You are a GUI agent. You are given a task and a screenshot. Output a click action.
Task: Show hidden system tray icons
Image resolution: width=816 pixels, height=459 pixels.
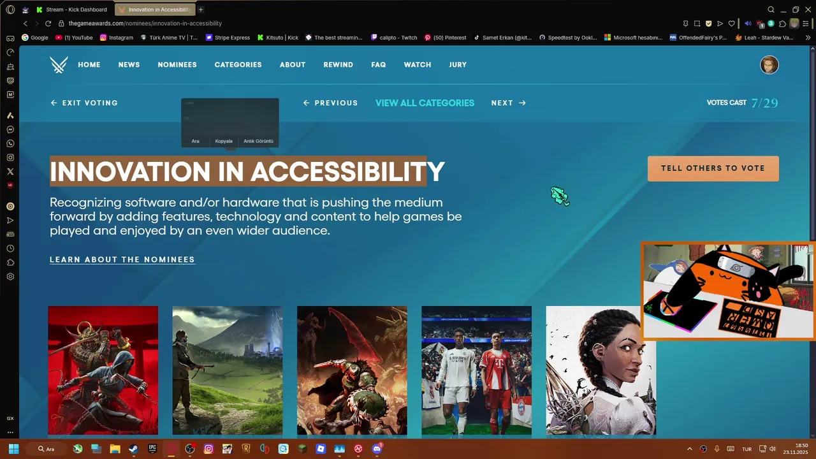point(689,449)
